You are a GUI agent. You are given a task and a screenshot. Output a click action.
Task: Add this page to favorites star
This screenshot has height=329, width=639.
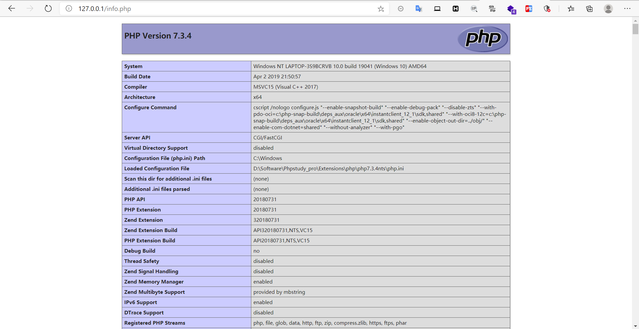381,9
